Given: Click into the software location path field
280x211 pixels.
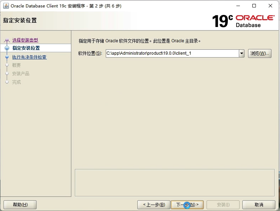Looking at the screenshot, I should [172, 53].
